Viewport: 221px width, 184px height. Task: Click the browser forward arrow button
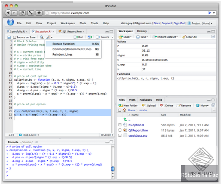(x=14, y=13)
